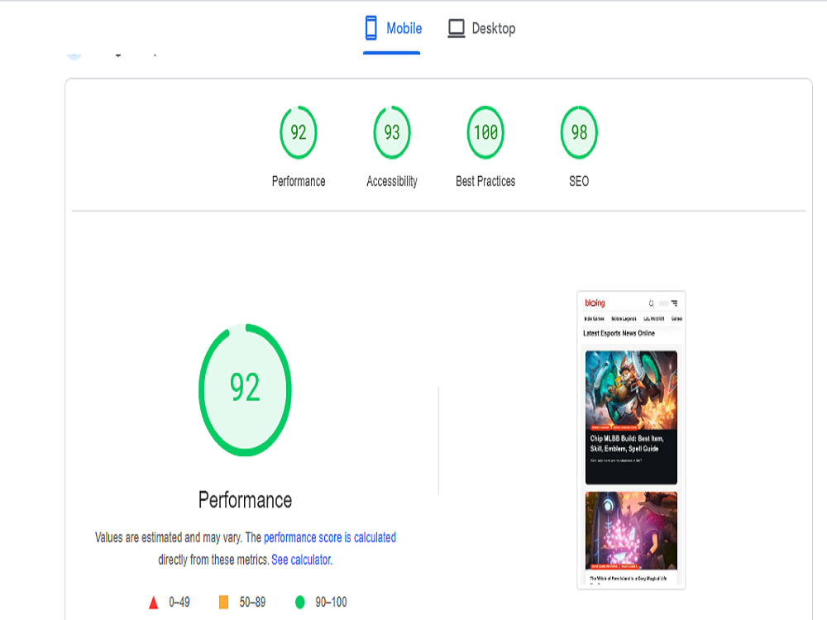The height and width of the screenshot is (620, 827).
Task: Click the bloing logo in the preview
Action: click(595, 302)
